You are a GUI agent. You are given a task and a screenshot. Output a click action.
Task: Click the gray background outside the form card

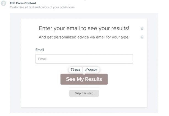click(x=15, y=63)
